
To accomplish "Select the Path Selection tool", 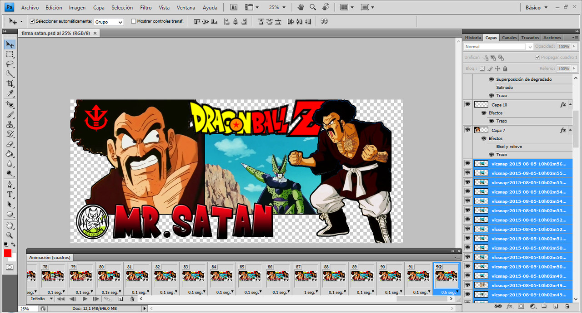I will point(10,204).
